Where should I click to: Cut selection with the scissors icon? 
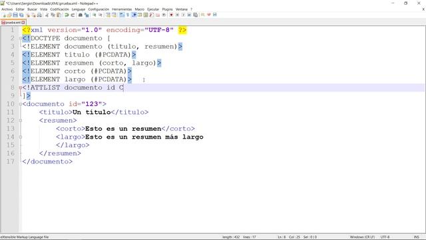click(x=47, y=15)
